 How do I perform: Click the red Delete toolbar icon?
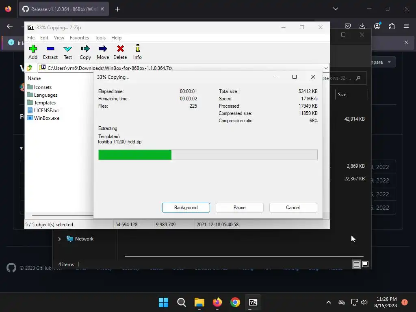tap(120, 52)
